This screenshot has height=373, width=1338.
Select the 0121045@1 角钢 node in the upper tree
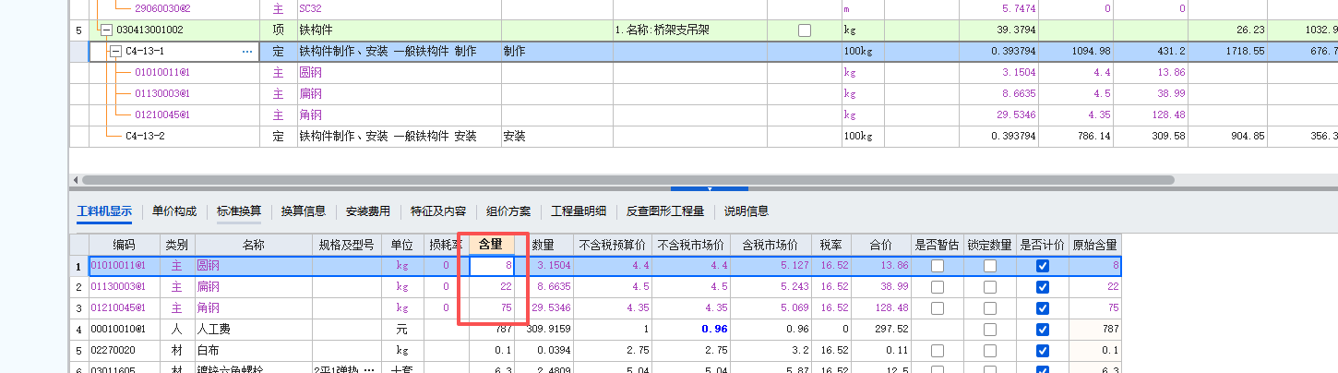161,115
